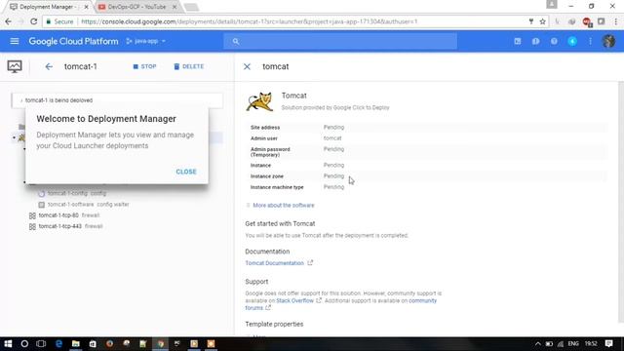This screenshot has width=624, height=351.
Task: Click the Admin user value 'tomcat'
Action: (332, 138)
